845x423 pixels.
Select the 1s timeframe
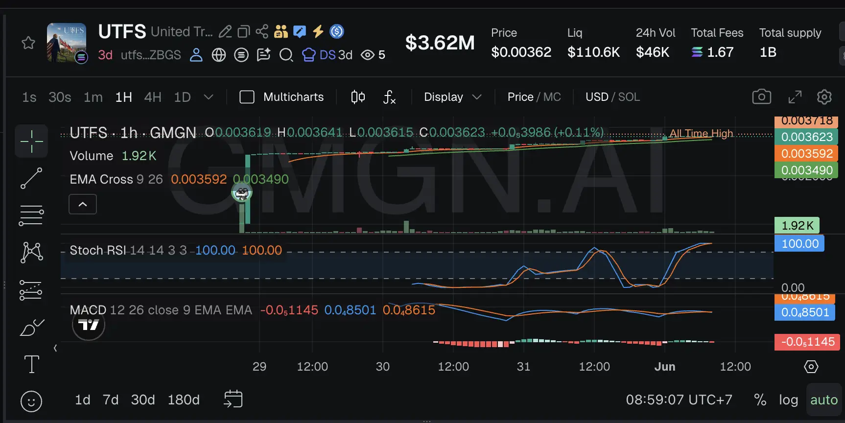pos(29,97)
